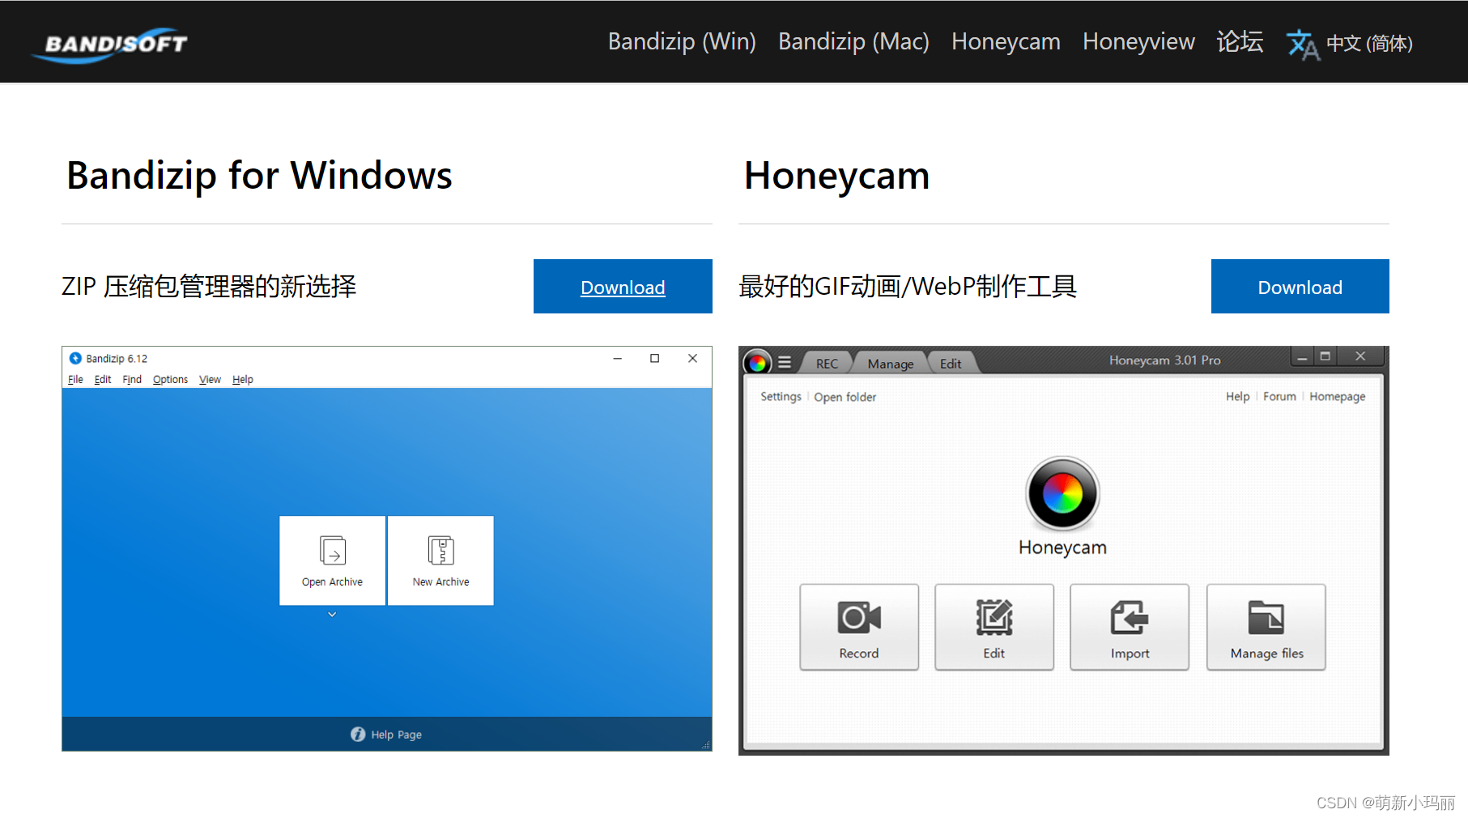Switch to the Manage tab in Honeycam
The width and height of the screenshot is (1468, 818).
click(x=891, y=364)
